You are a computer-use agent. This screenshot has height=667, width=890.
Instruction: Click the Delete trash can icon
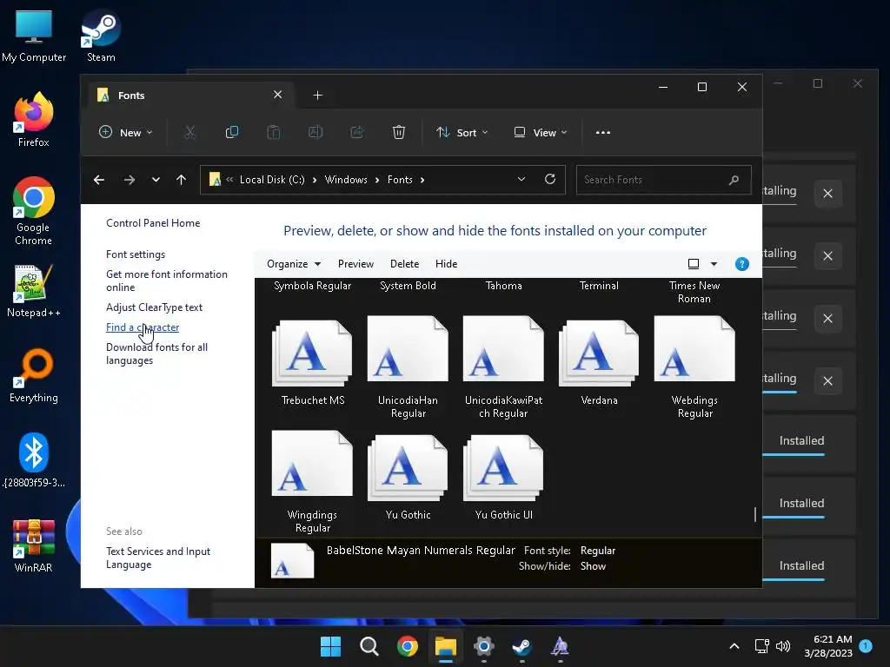399,132
